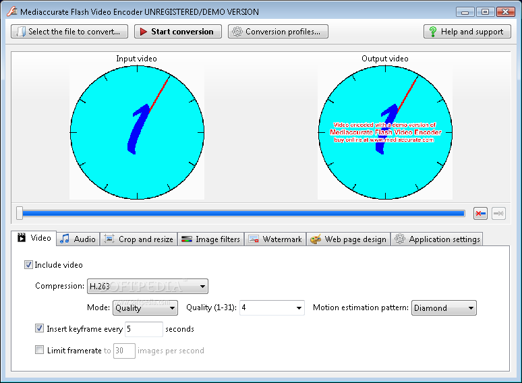
Task: Click the Flash app icon in title bar
Action: click(12, 11)
